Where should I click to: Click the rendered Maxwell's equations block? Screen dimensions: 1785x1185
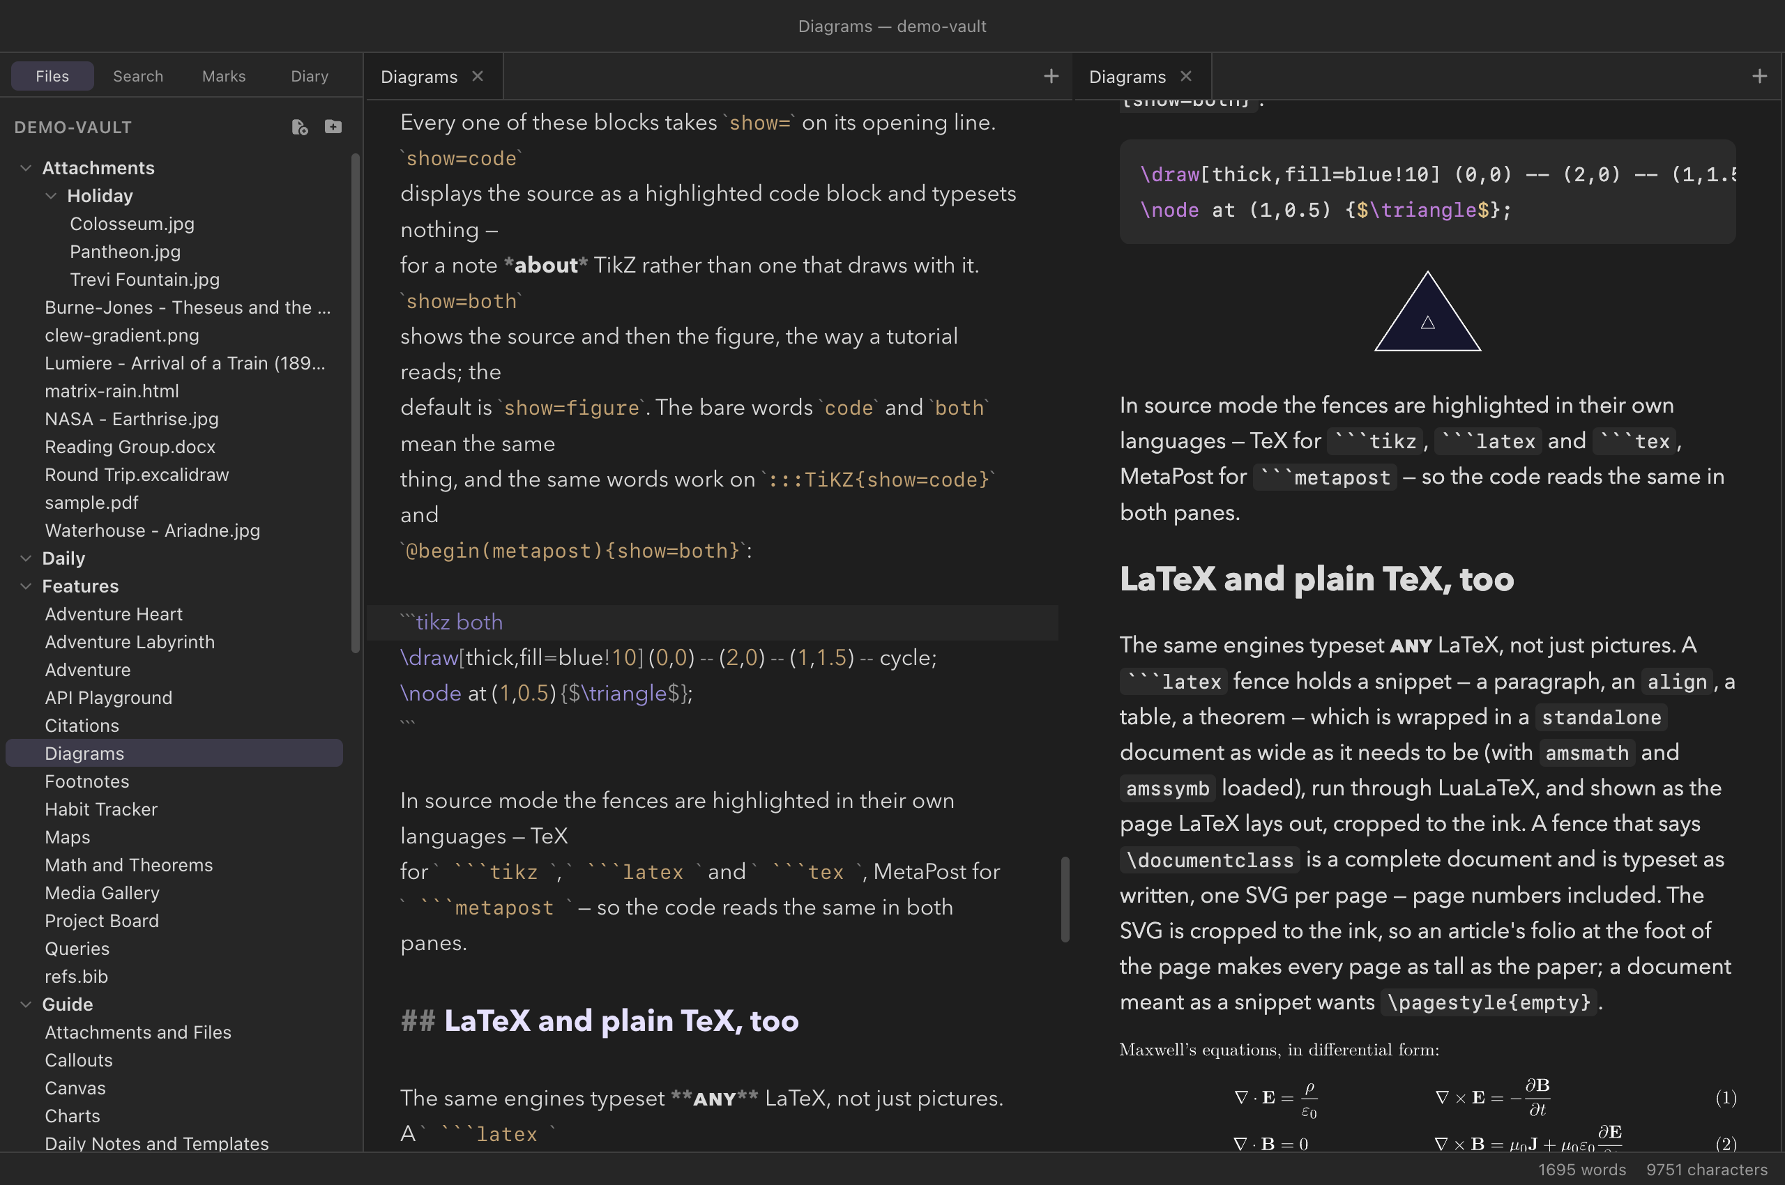coord(1427,1095)
